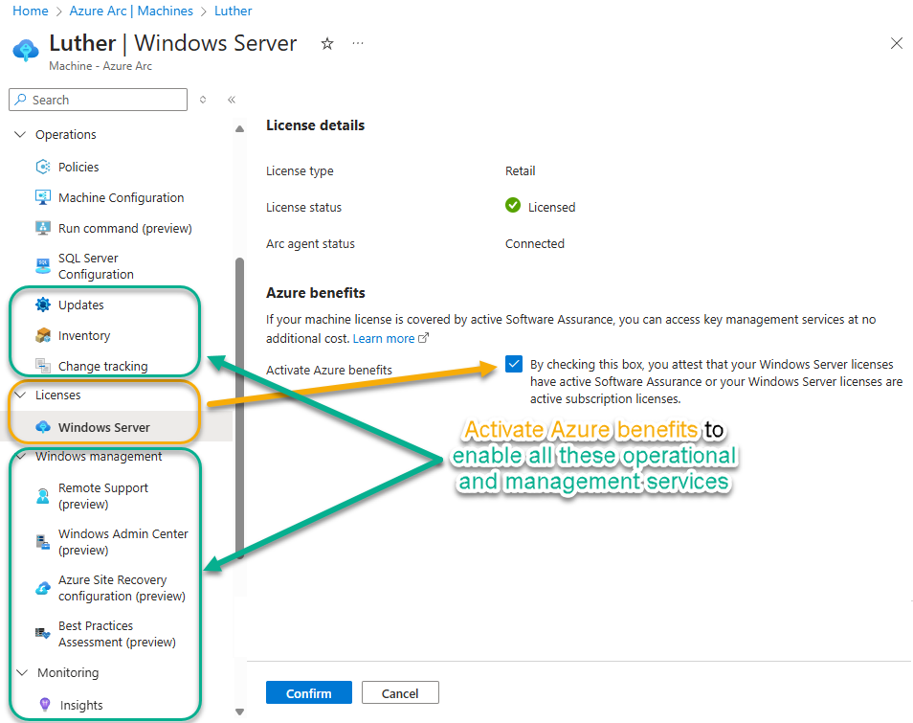Viewport: 913px width, 723px height.
Task: Click the Cancel button
Action: pos(400,693)
